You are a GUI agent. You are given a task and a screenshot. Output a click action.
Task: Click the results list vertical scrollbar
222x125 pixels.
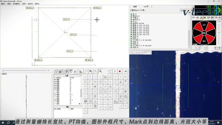click(x=189, y=31)
